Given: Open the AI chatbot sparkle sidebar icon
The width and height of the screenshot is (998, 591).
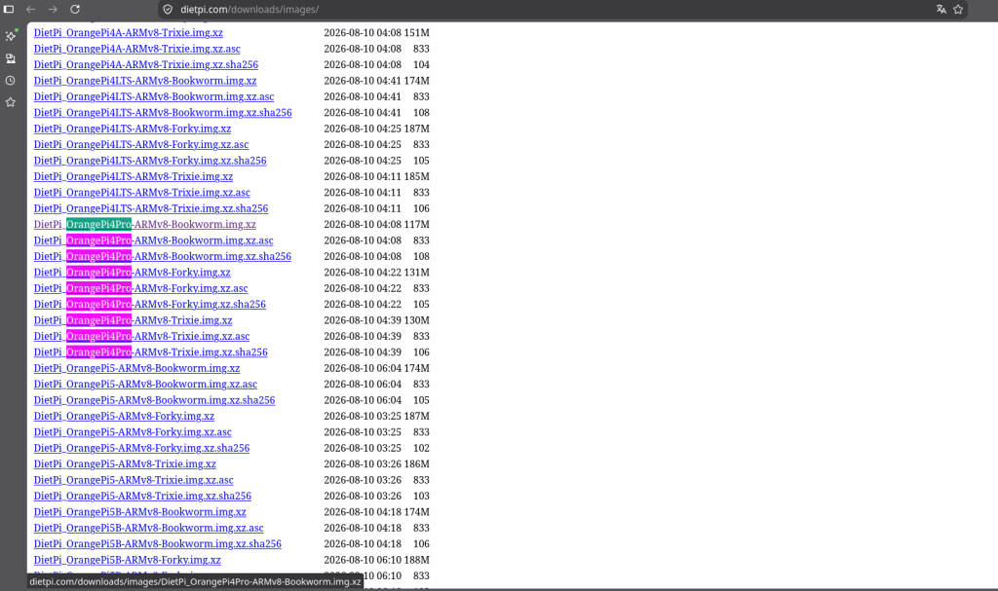Looking at the screenshot, I should [x=11, y=36].
